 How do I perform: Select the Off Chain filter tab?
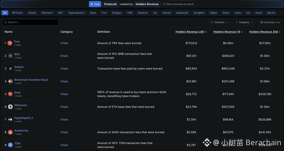(x=17, y=13)
